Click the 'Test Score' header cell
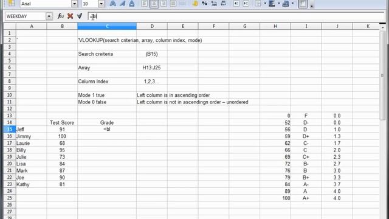The height and width of the screenshot is (219, 389). click(62, 123)
